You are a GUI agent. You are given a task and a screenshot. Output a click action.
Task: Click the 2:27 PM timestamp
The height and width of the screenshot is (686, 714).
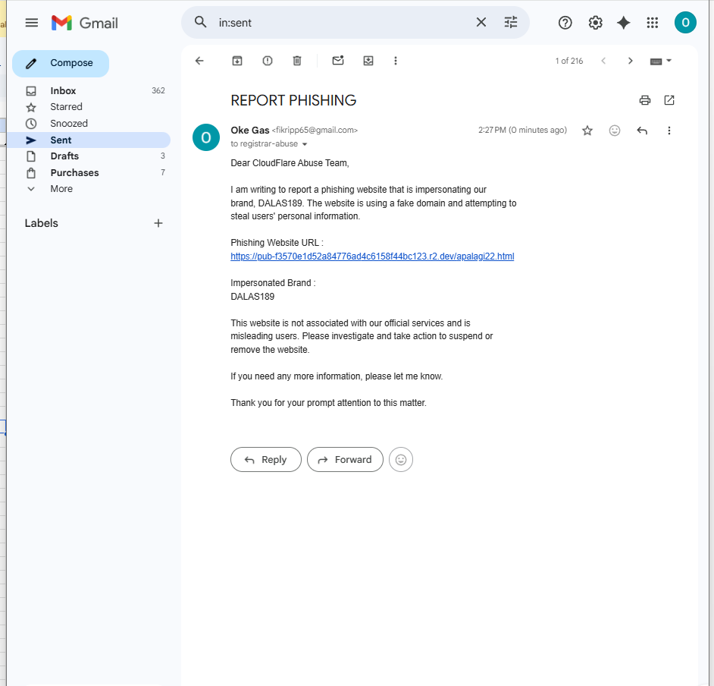click(x=522, y=130)
